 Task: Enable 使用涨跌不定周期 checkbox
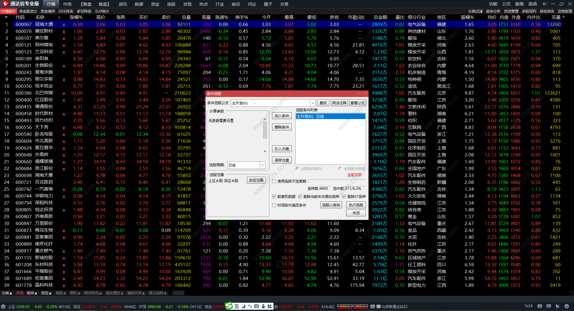click(274, 181)
